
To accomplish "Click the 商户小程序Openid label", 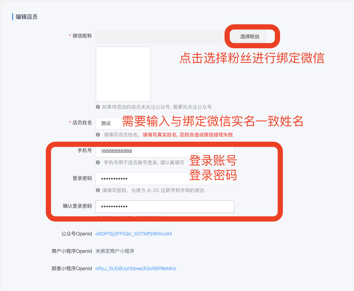I will (x=72, y=251).
